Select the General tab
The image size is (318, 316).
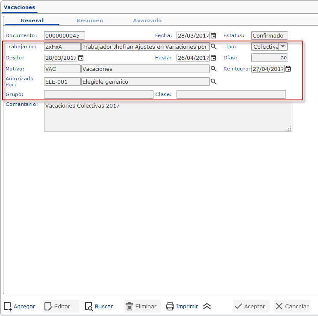coord(32,20)
